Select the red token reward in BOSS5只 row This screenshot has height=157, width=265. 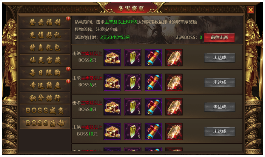point(174,82)
